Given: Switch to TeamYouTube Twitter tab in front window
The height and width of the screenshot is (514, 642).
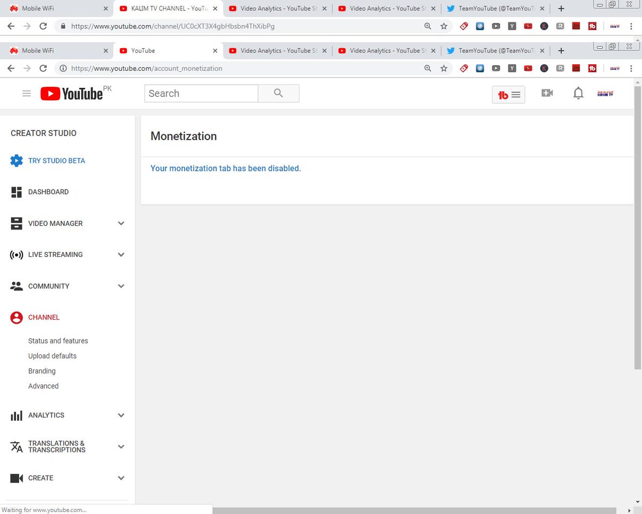Looking at the screenshot, I should point(495,51).
